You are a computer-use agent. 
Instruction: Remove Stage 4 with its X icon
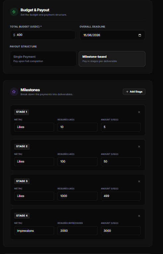pyautogui.click(x=139, y=216)
